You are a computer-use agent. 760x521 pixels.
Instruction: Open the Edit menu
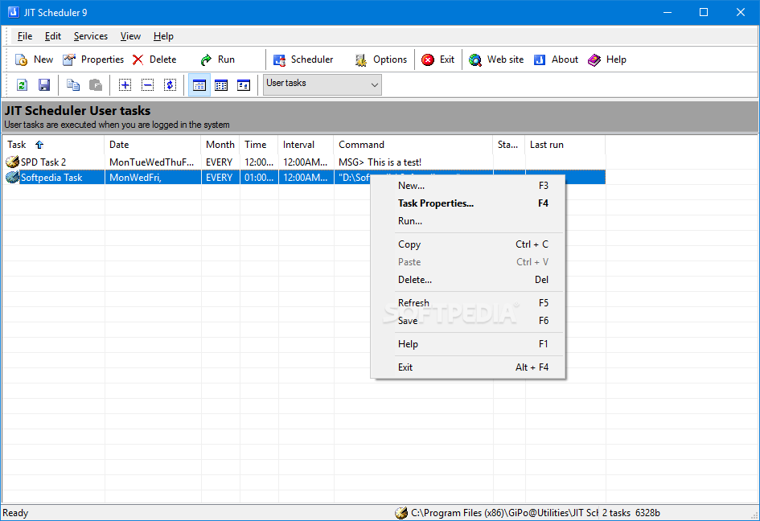pos(53,36)
